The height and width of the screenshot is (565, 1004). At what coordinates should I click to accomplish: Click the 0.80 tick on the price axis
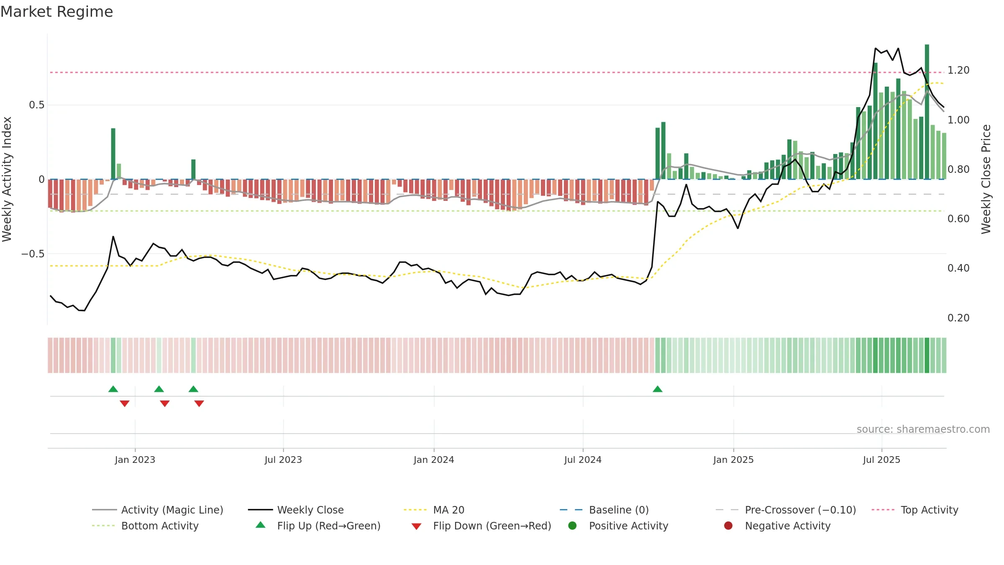(x=958, y=169)
